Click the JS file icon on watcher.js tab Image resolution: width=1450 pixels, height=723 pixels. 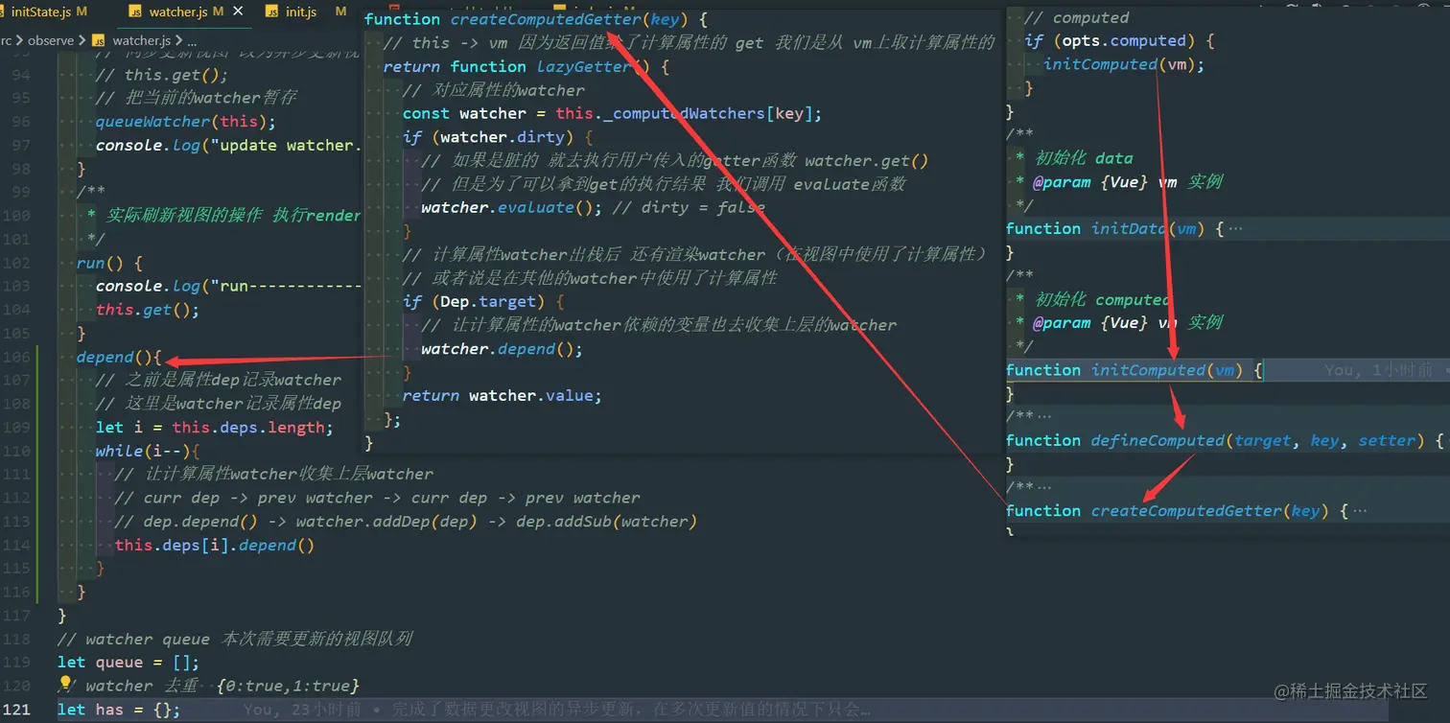pos(135,12)
